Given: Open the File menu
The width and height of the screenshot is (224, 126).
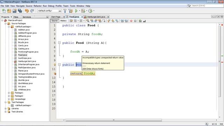Looking at the screenshot, I should pyautogui.click(x=2, y=6).
